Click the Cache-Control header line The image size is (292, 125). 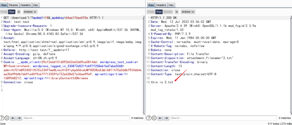[x=195, y=42]
